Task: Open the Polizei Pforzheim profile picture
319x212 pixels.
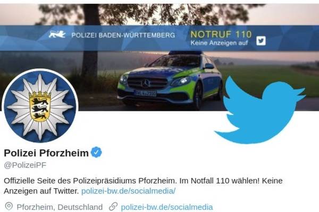Action: coord(40,106)
